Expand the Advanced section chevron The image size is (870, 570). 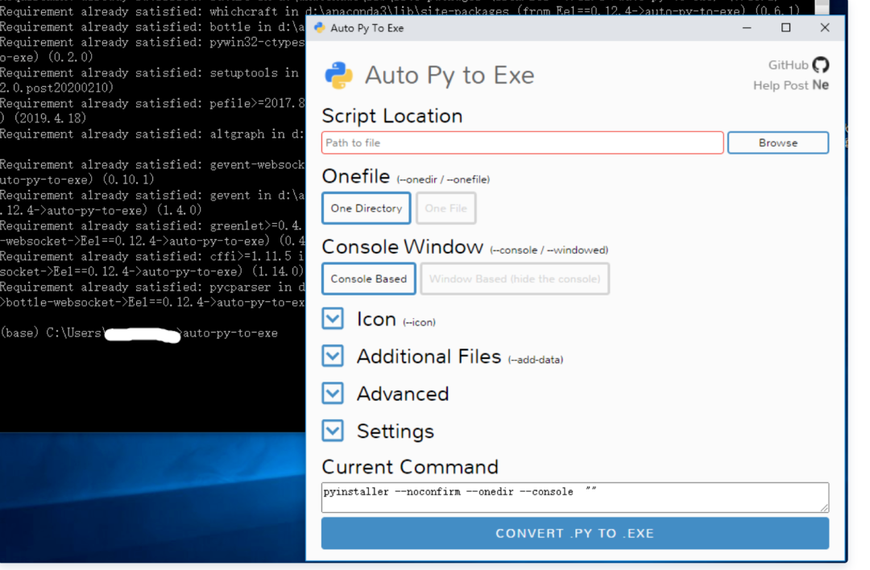click(333, 393)
